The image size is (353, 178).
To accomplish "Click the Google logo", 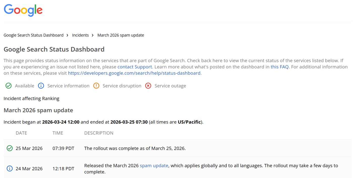I will (23, 10).
